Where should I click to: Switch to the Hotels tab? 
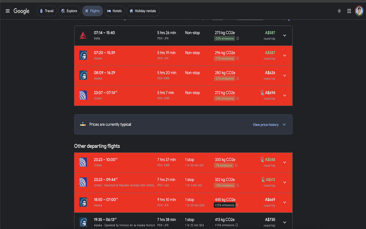tap(114, 11)
